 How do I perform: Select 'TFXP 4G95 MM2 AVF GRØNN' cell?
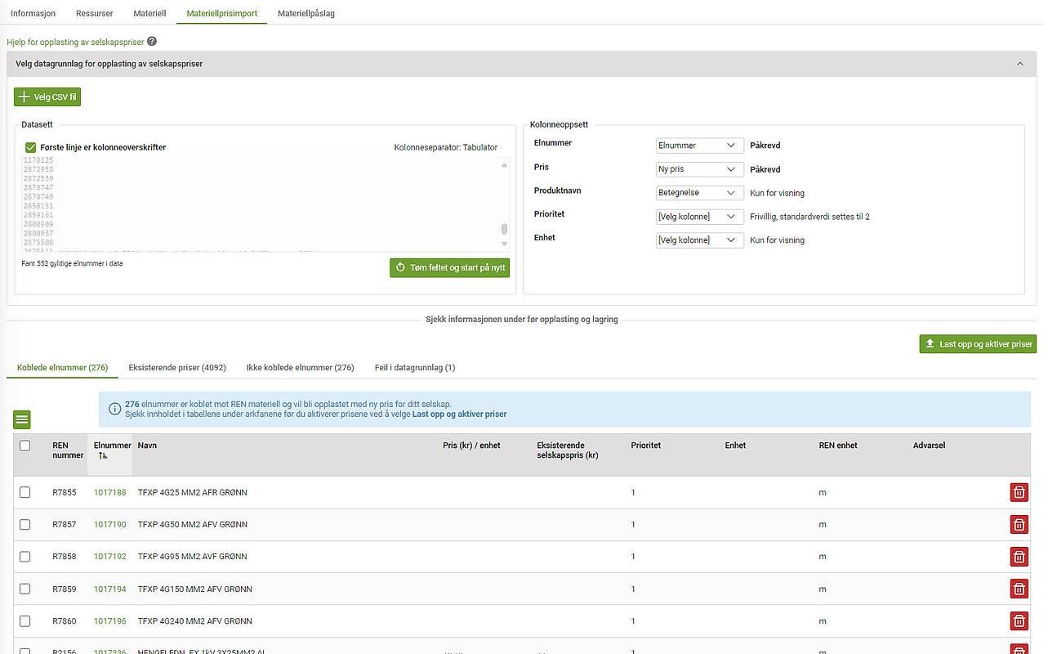tap(193, 557)
